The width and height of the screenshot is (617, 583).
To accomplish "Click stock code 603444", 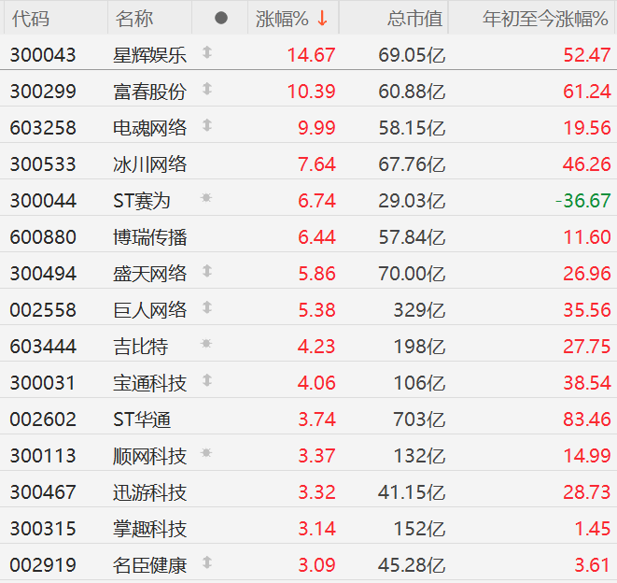I will (x=43, y=347).
